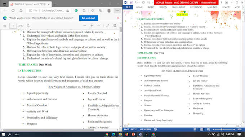Open Edge tab actions menu icon
The image size is (245, 137).
pos(4,4)
